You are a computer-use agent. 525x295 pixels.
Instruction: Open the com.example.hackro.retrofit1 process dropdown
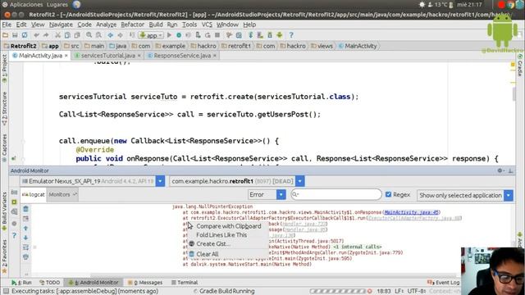pyautogui.click(x=299, y=181)
